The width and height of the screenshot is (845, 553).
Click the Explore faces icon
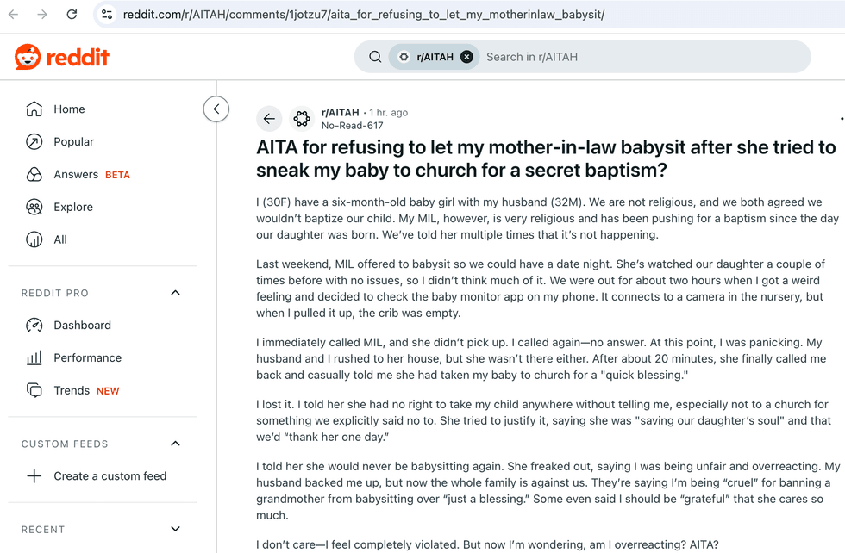click(x=34, y=207)
